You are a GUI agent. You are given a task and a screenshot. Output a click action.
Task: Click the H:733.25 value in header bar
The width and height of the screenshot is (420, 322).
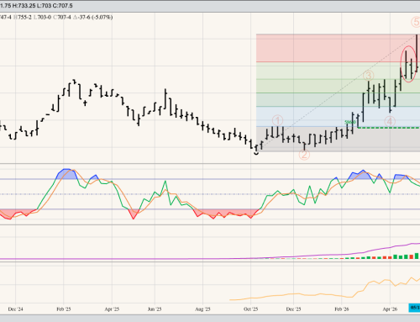(24, 6)
